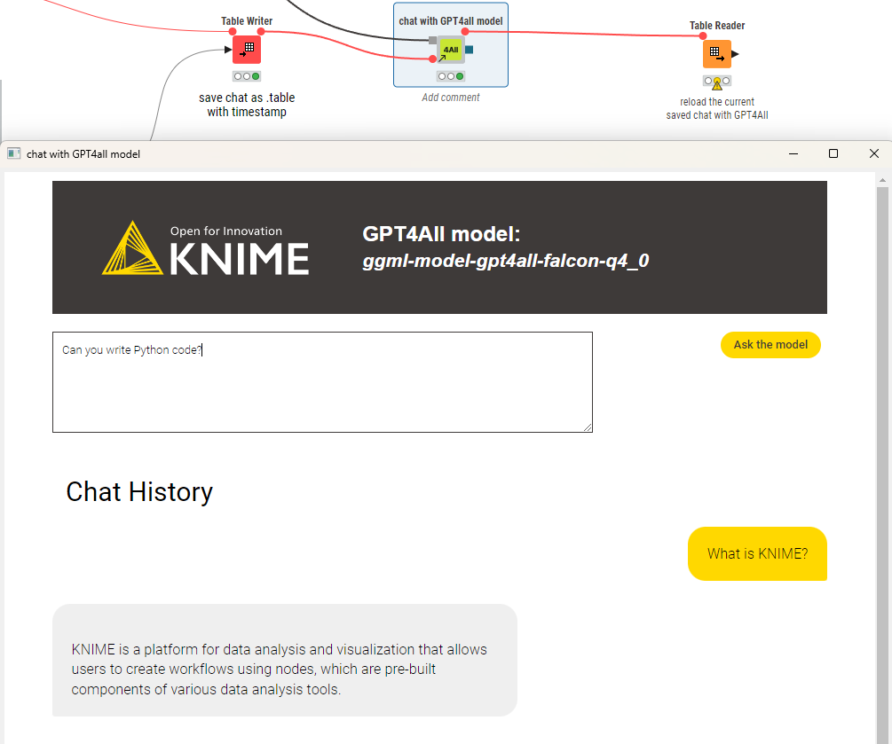Select the Table Reader node icon

coord(716,53)
